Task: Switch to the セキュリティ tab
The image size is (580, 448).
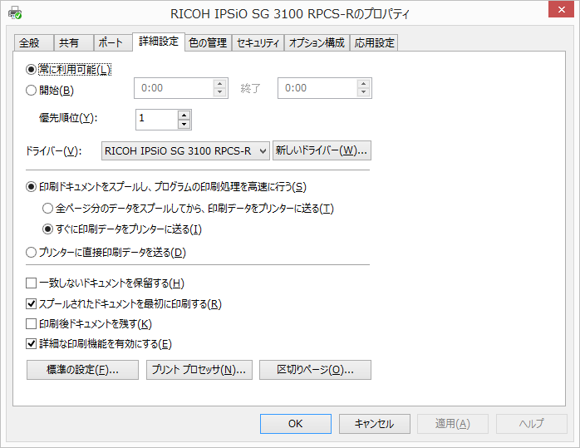Action: coord(258,43)
